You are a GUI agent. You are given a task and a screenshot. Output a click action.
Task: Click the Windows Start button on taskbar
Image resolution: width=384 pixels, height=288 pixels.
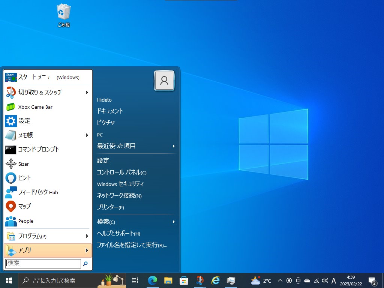point(9,280)
